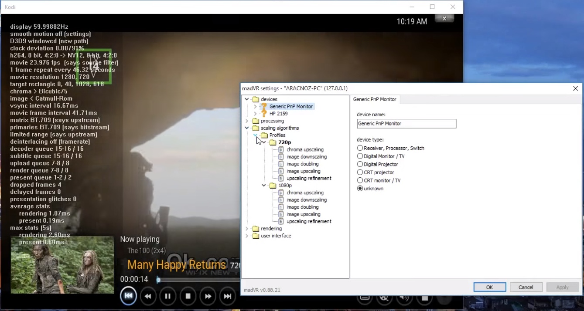Expand the user interface node
This screenshot has width=584, height=311.
click(x=247, y=236)
